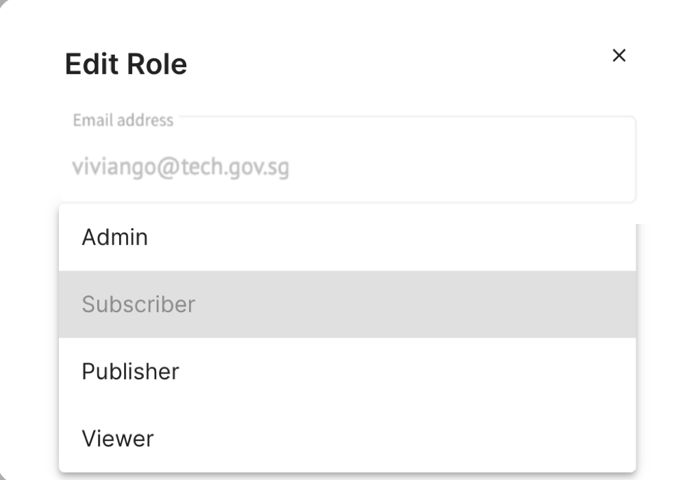This screenshot has width=685, height=480.
Task: Click the Admin entry above Subscriber
Action: tap(347, 238)
